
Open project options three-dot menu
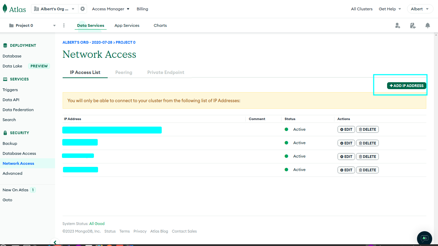pyautogui.click(x=64, y=25)
